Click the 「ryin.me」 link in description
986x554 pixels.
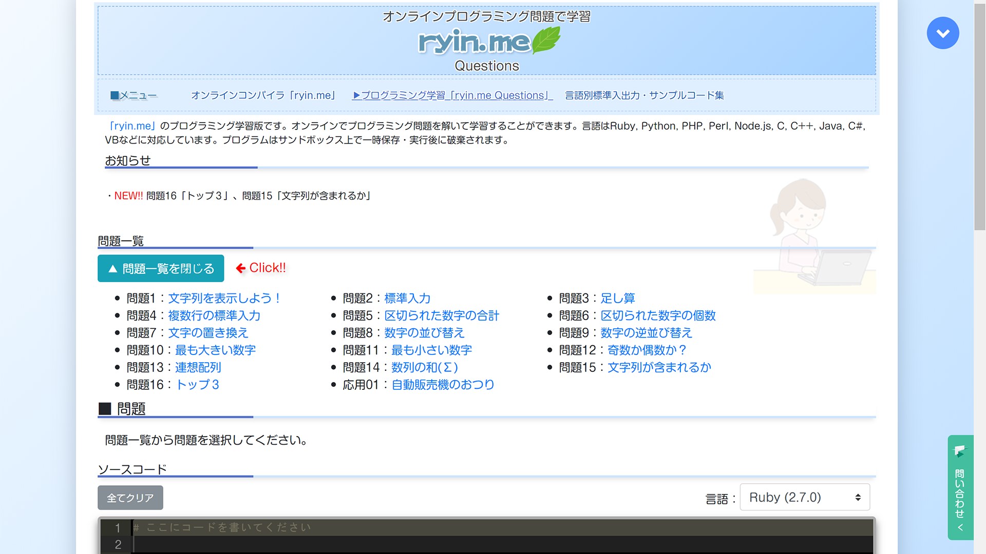(131, 126)
